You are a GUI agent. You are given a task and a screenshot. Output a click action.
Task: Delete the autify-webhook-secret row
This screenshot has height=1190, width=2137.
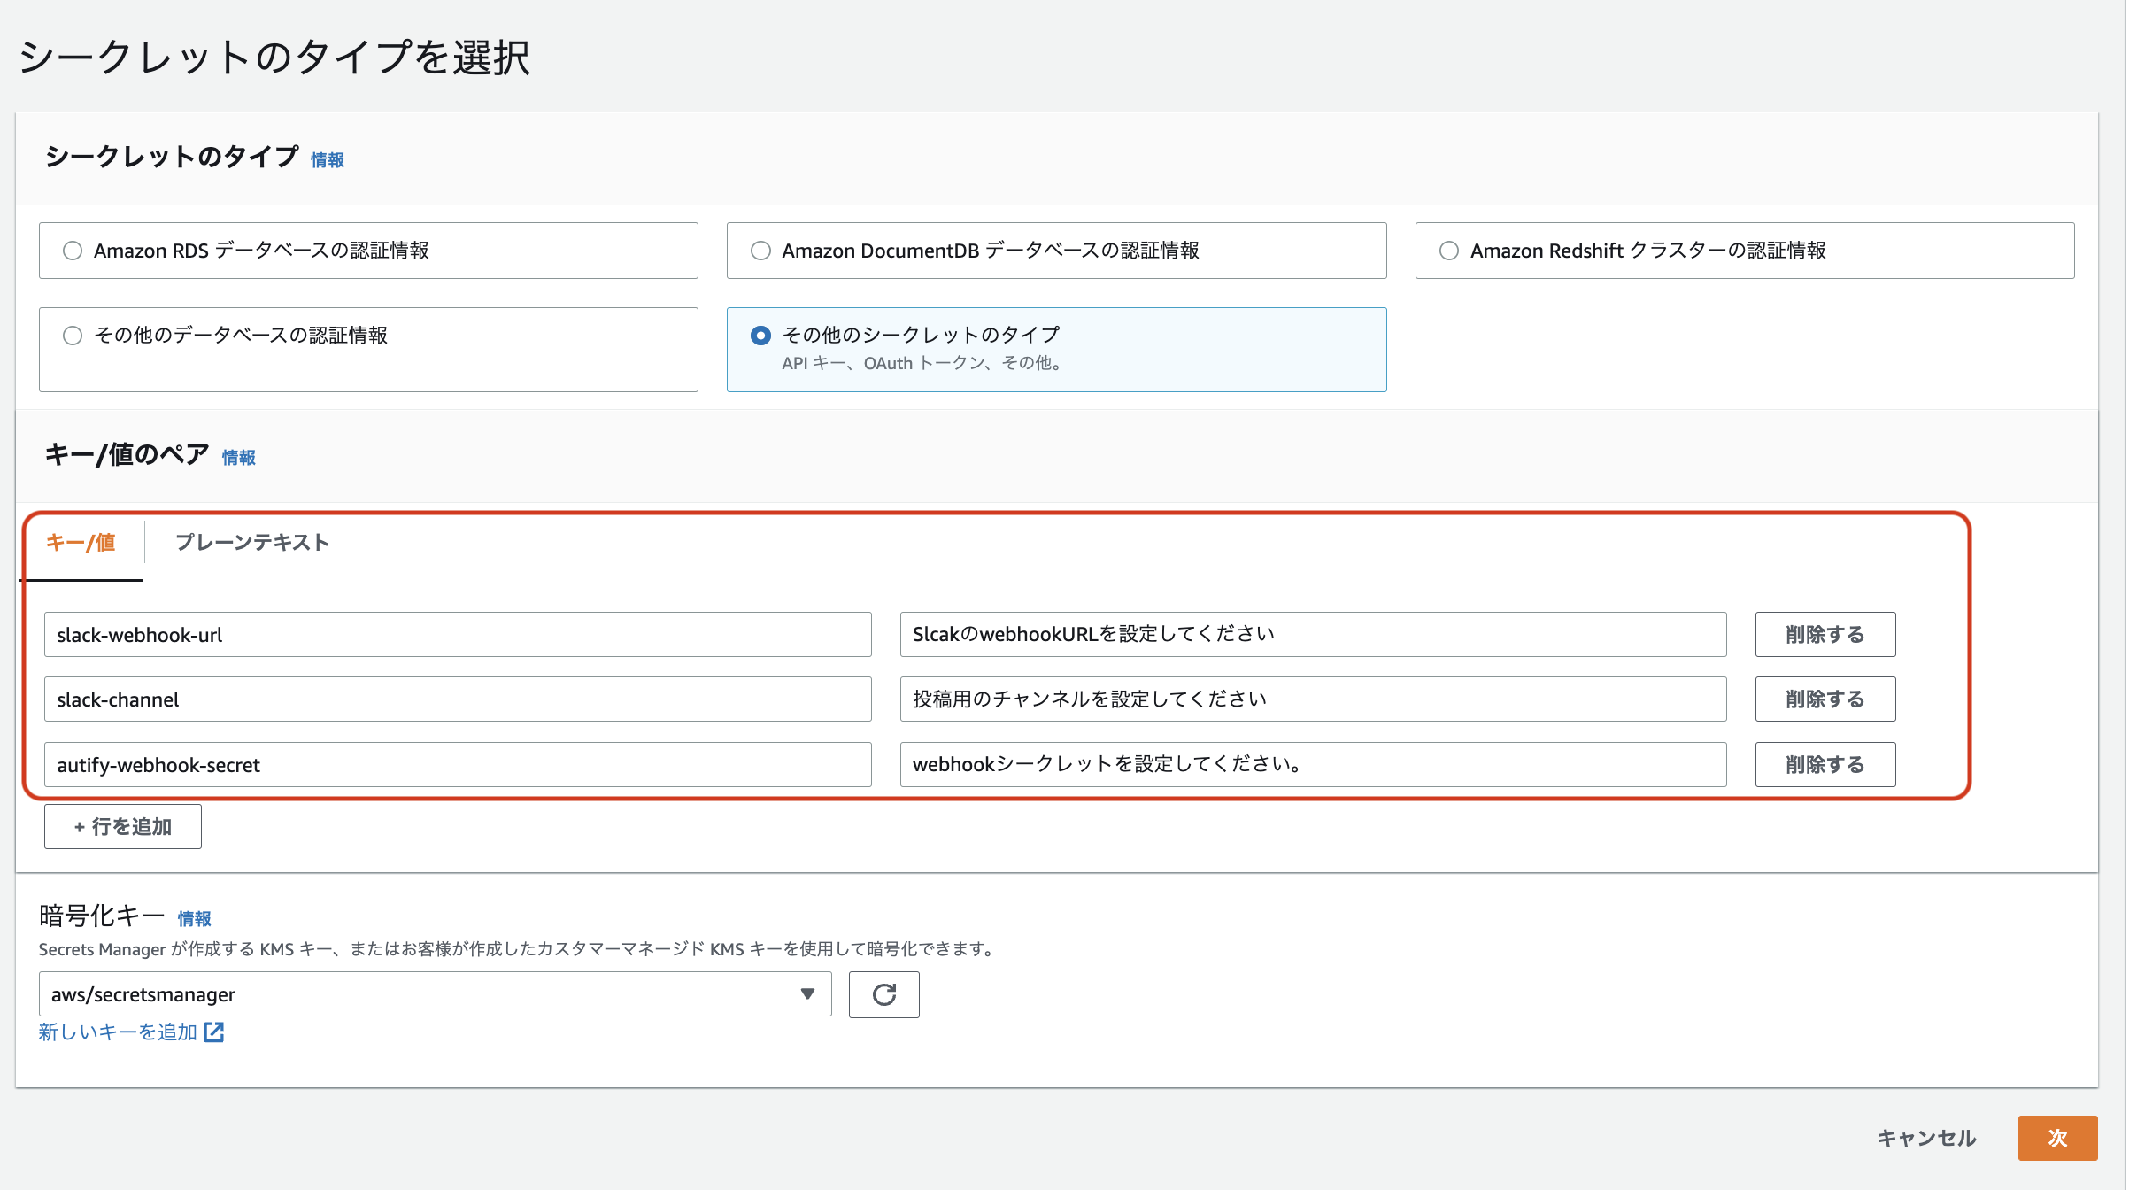click(x=1824, y=764)
